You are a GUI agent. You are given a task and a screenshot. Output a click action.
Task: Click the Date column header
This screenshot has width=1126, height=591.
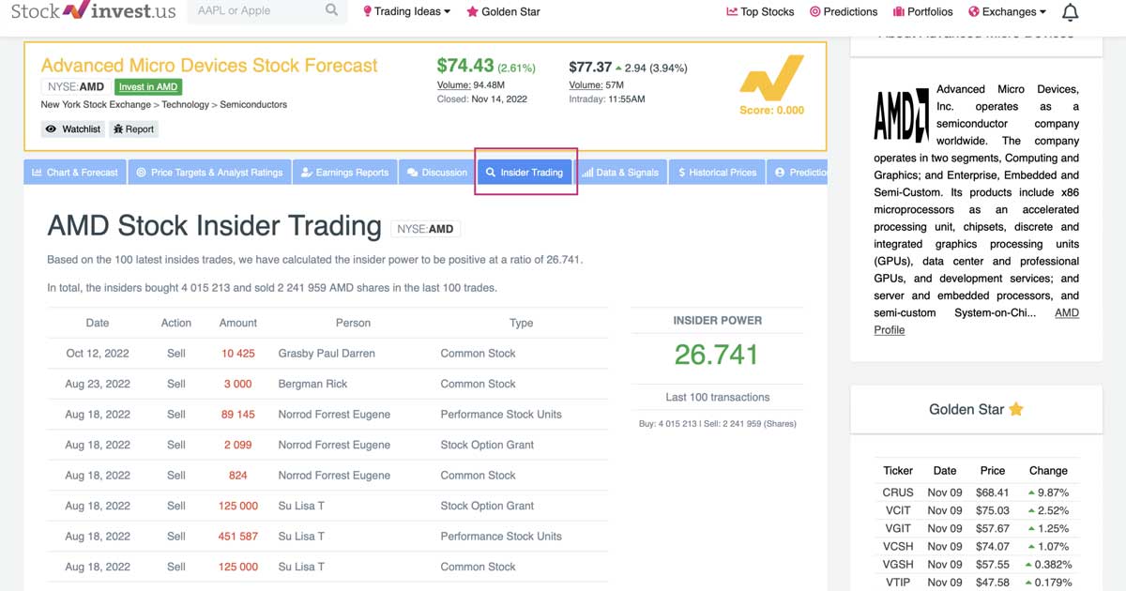pyautogui.click(x=98, y=323)
